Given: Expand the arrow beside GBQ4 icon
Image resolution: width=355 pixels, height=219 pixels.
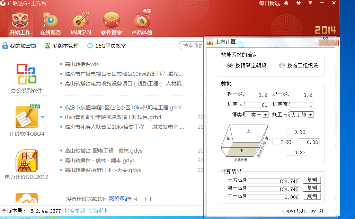Looking at the screenshot, I should coord(43,117).
